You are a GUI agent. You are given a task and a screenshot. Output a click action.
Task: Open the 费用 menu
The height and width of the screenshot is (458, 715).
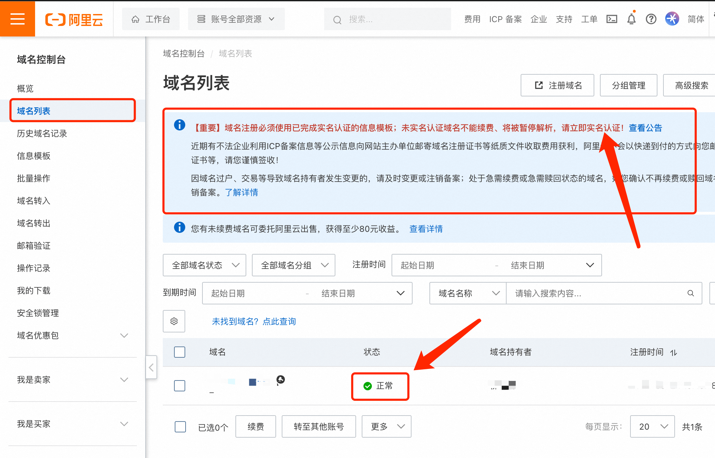point(472,19)
